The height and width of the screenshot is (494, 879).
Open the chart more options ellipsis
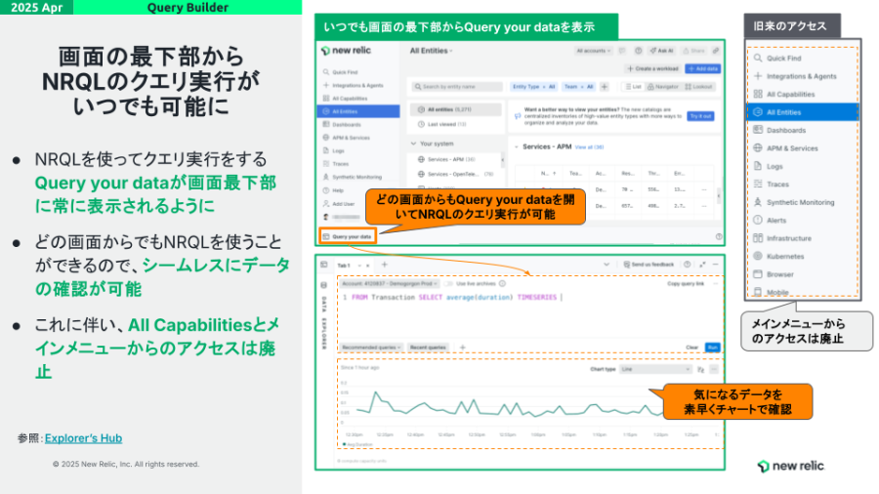[714, 369]
